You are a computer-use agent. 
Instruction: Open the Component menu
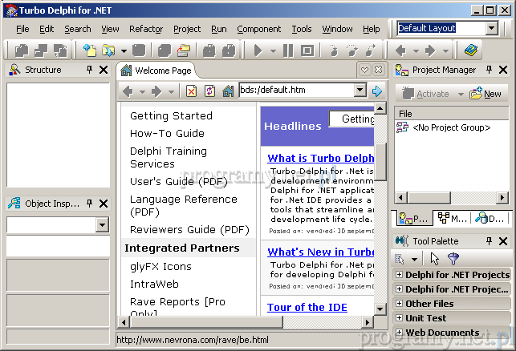[258, 29]
